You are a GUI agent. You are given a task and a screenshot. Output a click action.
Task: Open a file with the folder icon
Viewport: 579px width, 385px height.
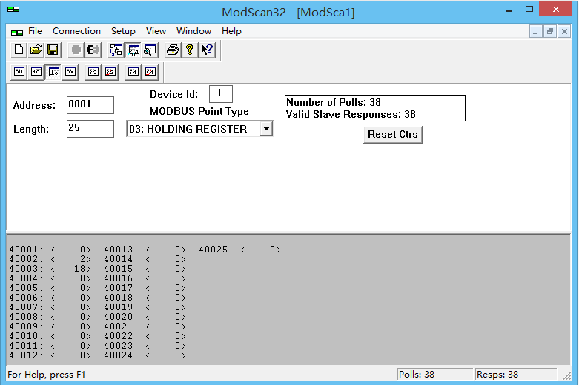[36, 50]
